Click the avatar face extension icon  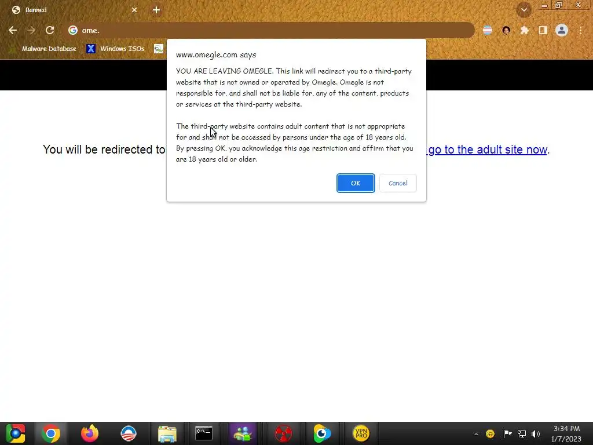[x=506, y=30]
